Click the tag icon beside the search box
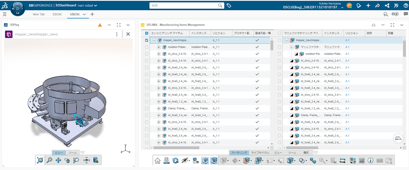 coord(229,5)
